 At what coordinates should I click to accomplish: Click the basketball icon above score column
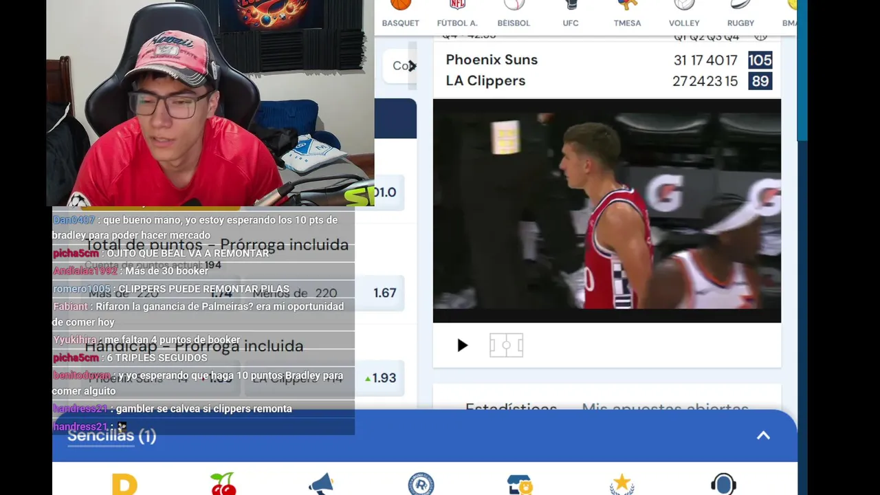(x=760, y=36)
